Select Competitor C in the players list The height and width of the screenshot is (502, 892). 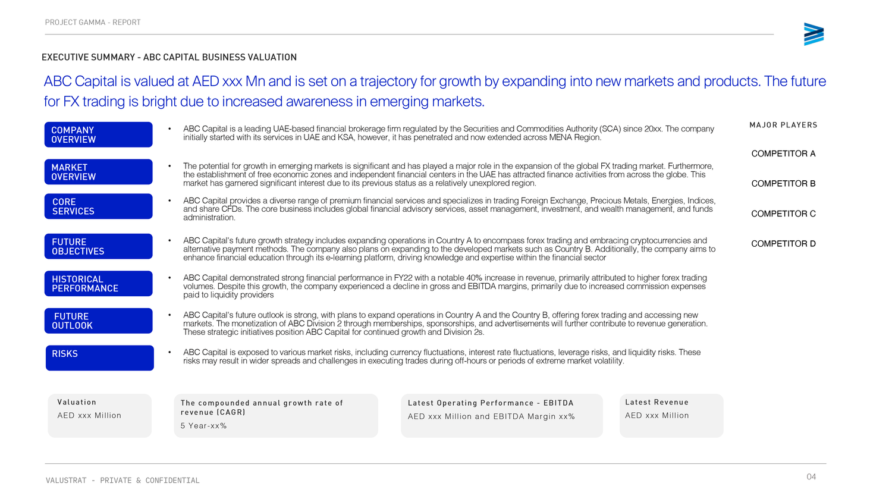[x=783, y=214]
